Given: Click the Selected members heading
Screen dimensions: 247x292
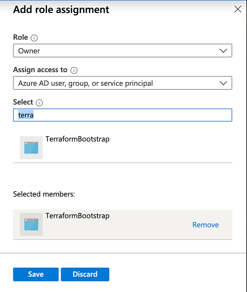Looking at the screenshot, I should point(44,194).
